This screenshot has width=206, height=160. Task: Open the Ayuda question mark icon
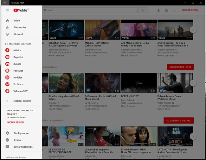click(x=7, y=140)
